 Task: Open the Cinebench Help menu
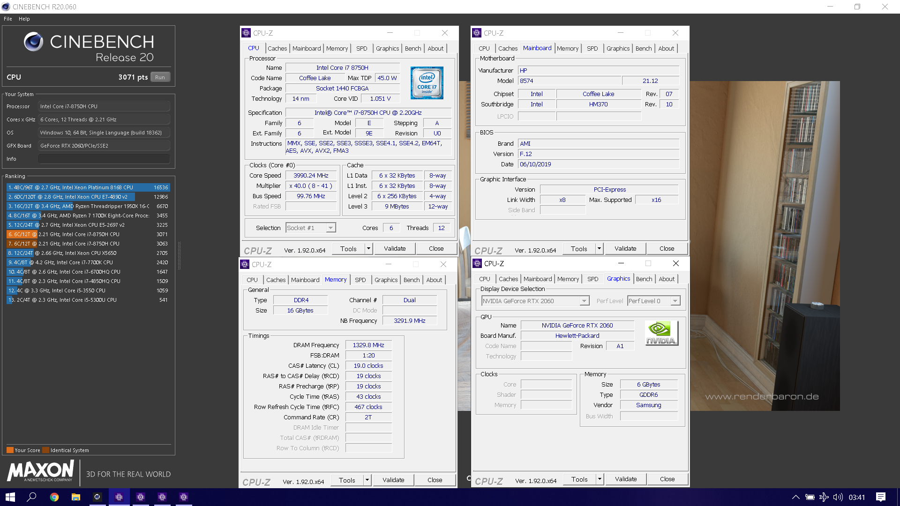24,19
